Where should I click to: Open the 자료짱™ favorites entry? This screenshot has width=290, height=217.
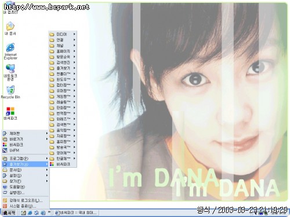(x=63, y=136)
